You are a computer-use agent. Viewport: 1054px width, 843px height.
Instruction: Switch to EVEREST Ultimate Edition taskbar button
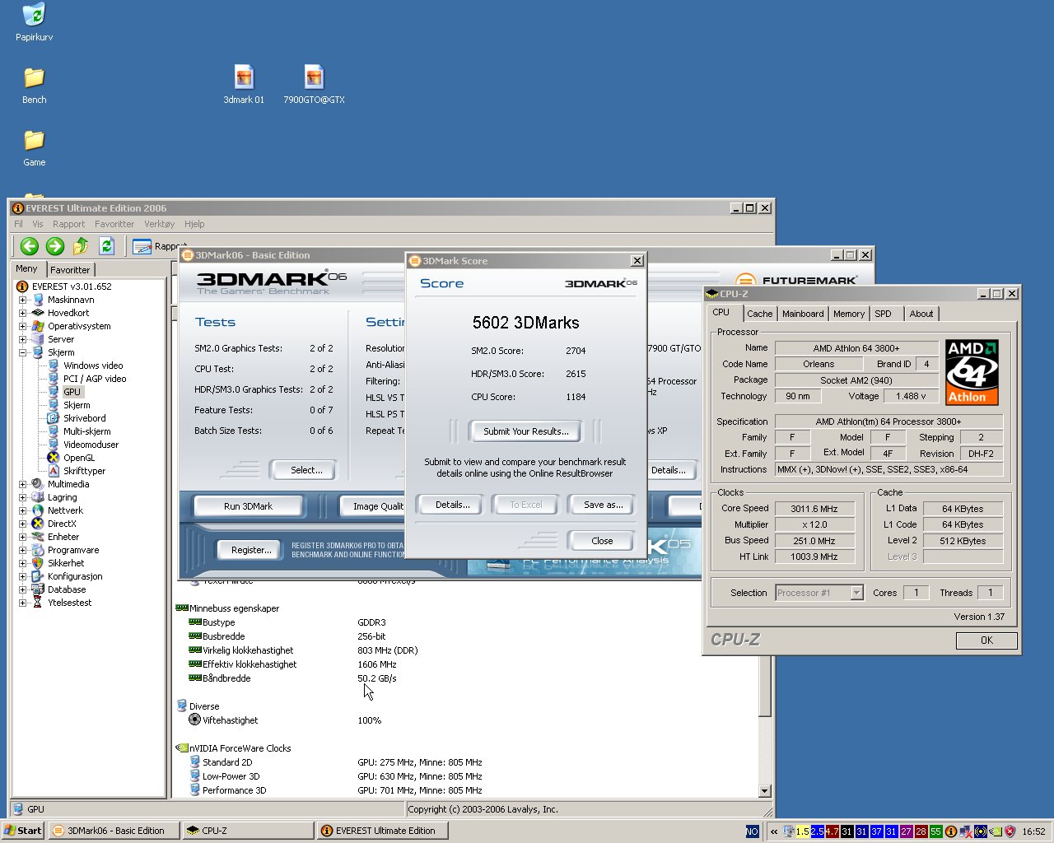pos(382,831)
